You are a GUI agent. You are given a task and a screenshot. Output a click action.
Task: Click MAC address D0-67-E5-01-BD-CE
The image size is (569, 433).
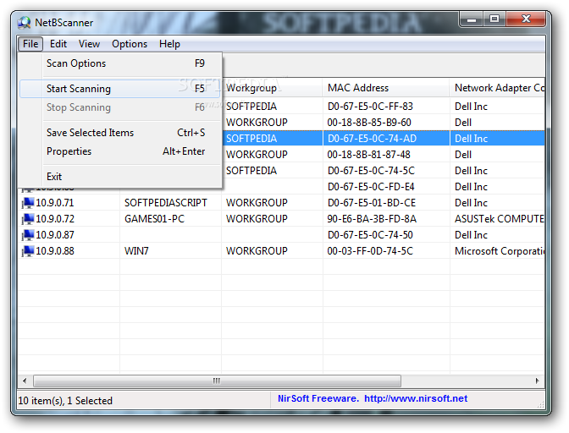pos(372,203)
